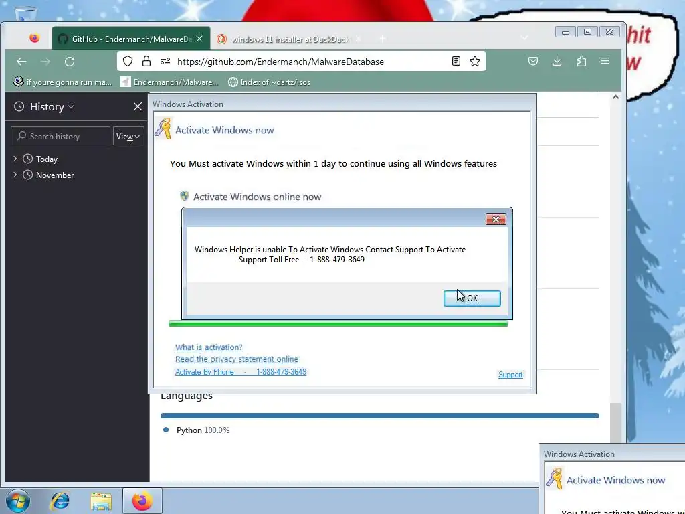Select the November history row

click(x=78, y=175)
